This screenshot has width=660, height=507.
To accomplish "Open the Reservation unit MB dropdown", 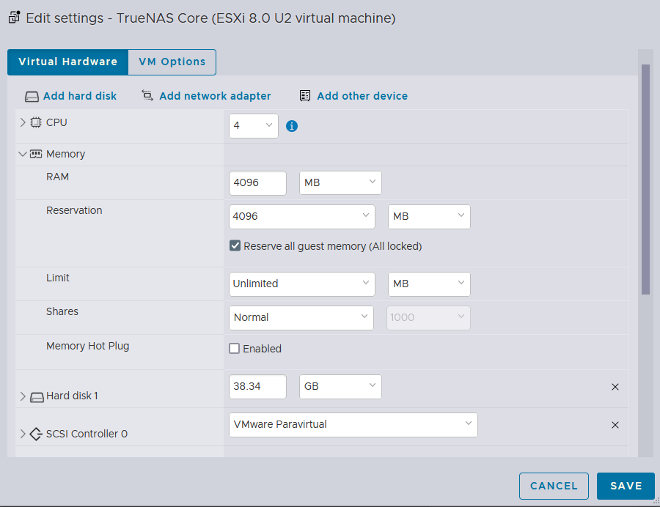I will coord(429,217).
